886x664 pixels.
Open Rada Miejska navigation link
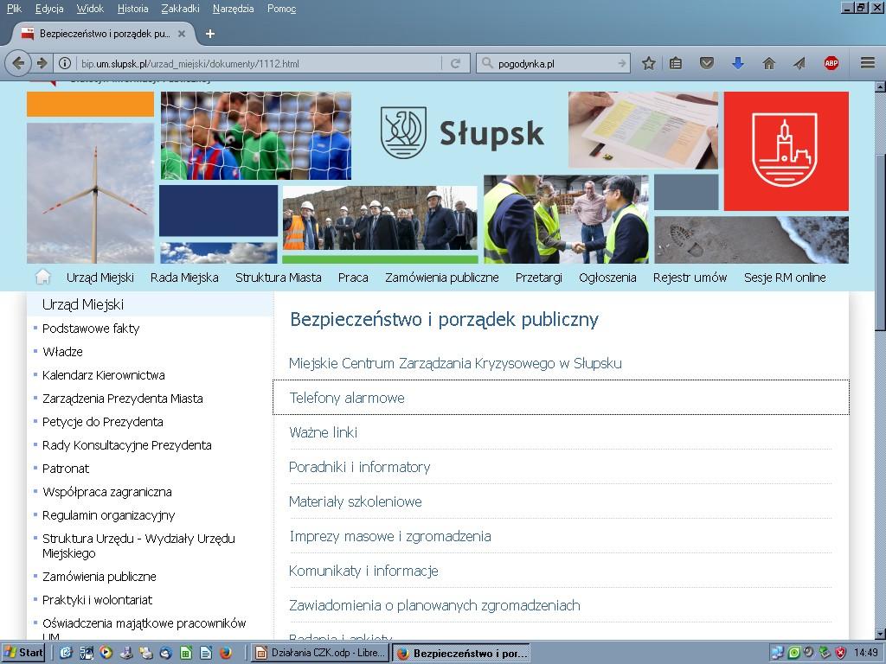(x=184, y=278)
